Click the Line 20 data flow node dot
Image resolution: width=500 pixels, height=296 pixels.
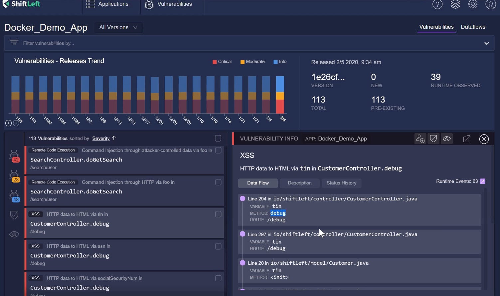(243, 263)
